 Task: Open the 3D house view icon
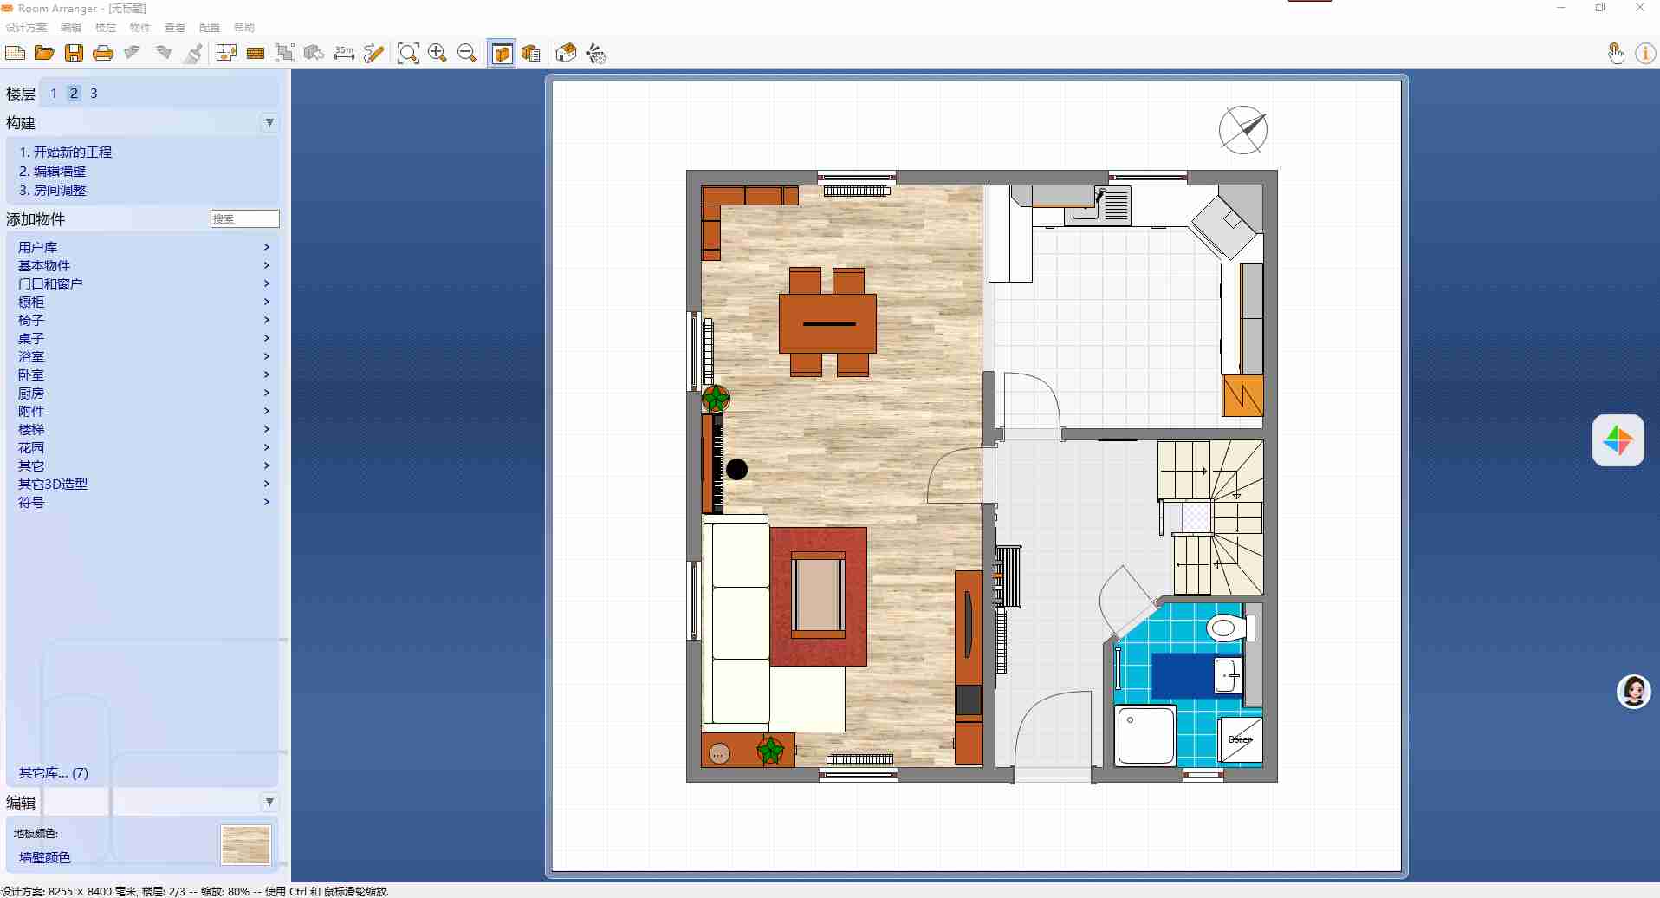566,54
